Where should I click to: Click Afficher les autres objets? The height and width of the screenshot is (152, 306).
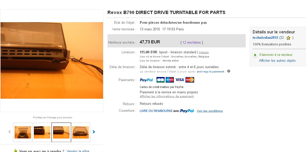coord(277,60)
